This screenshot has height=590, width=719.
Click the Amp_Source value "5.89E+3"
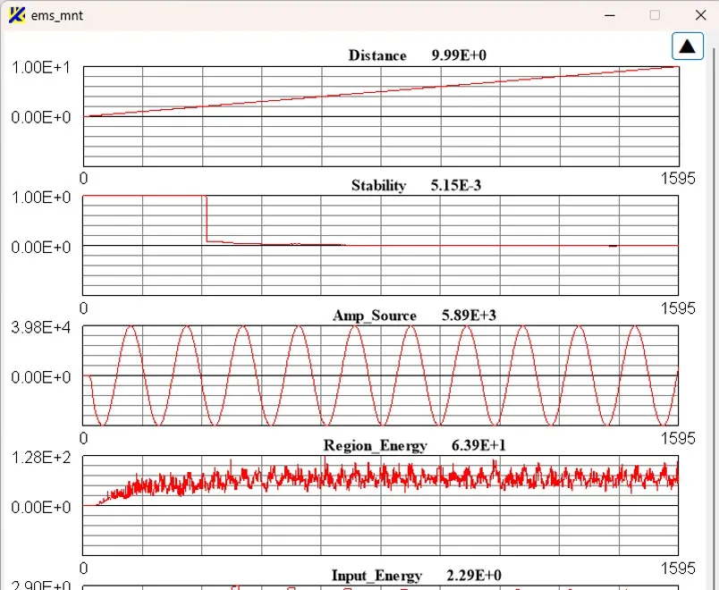pyautogui.click(x=469, y=316)
